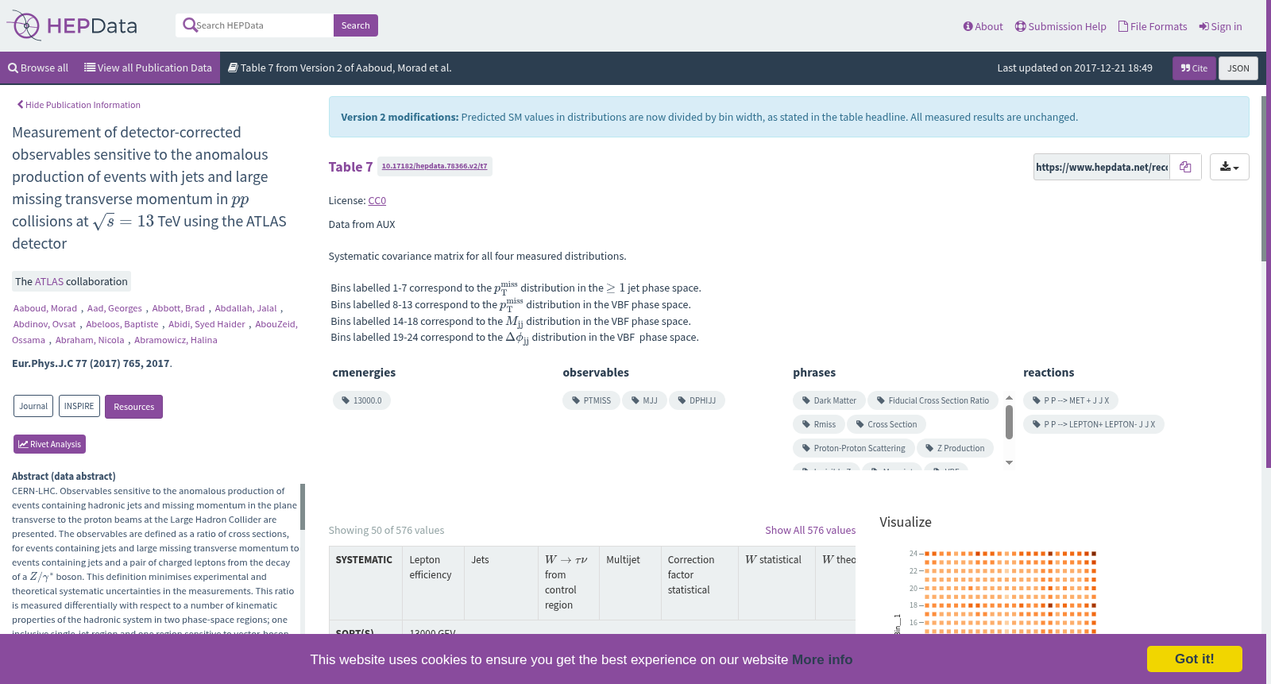
Task: Open author Abdinov, Ovsat
Action: [x=44, y=324]
